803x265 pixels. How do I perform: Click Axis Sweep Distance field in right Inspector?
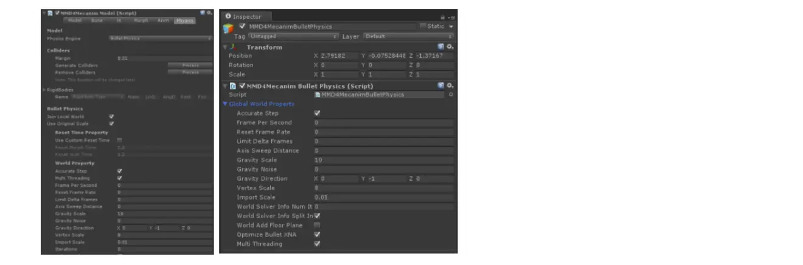[x=384, y=150]
